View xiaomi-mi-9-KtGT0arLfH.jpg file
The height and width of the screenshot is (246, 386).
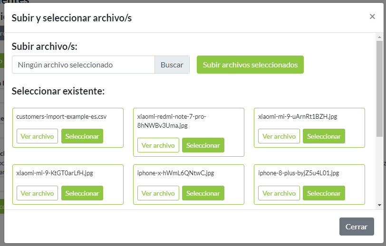(37, 193)
